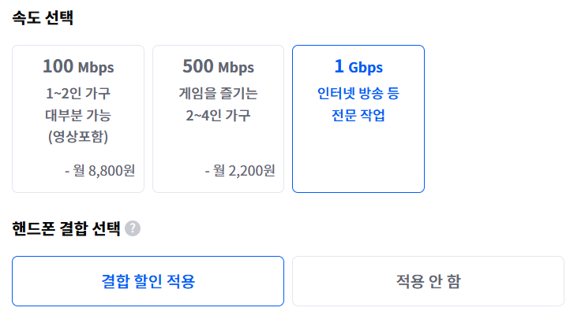Apply the 결합 할인 적용 option
Image resolution: width=570 pixels, height=315 pixels.
pos(148,281)
